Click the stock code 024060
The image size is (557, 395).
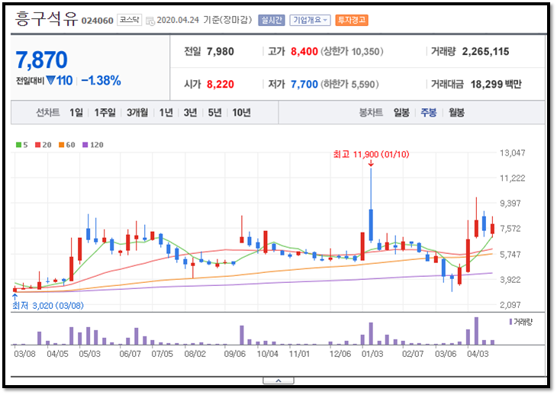coord(98,21)
